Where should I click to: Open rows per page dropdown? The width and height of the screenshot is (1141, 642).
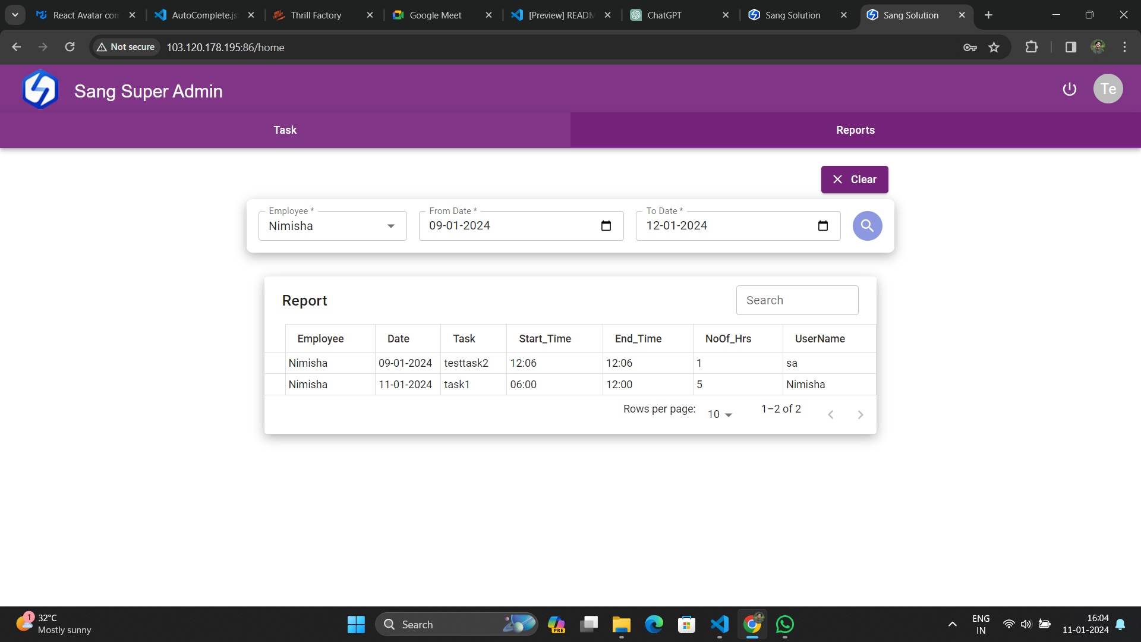tap(720, 414)
